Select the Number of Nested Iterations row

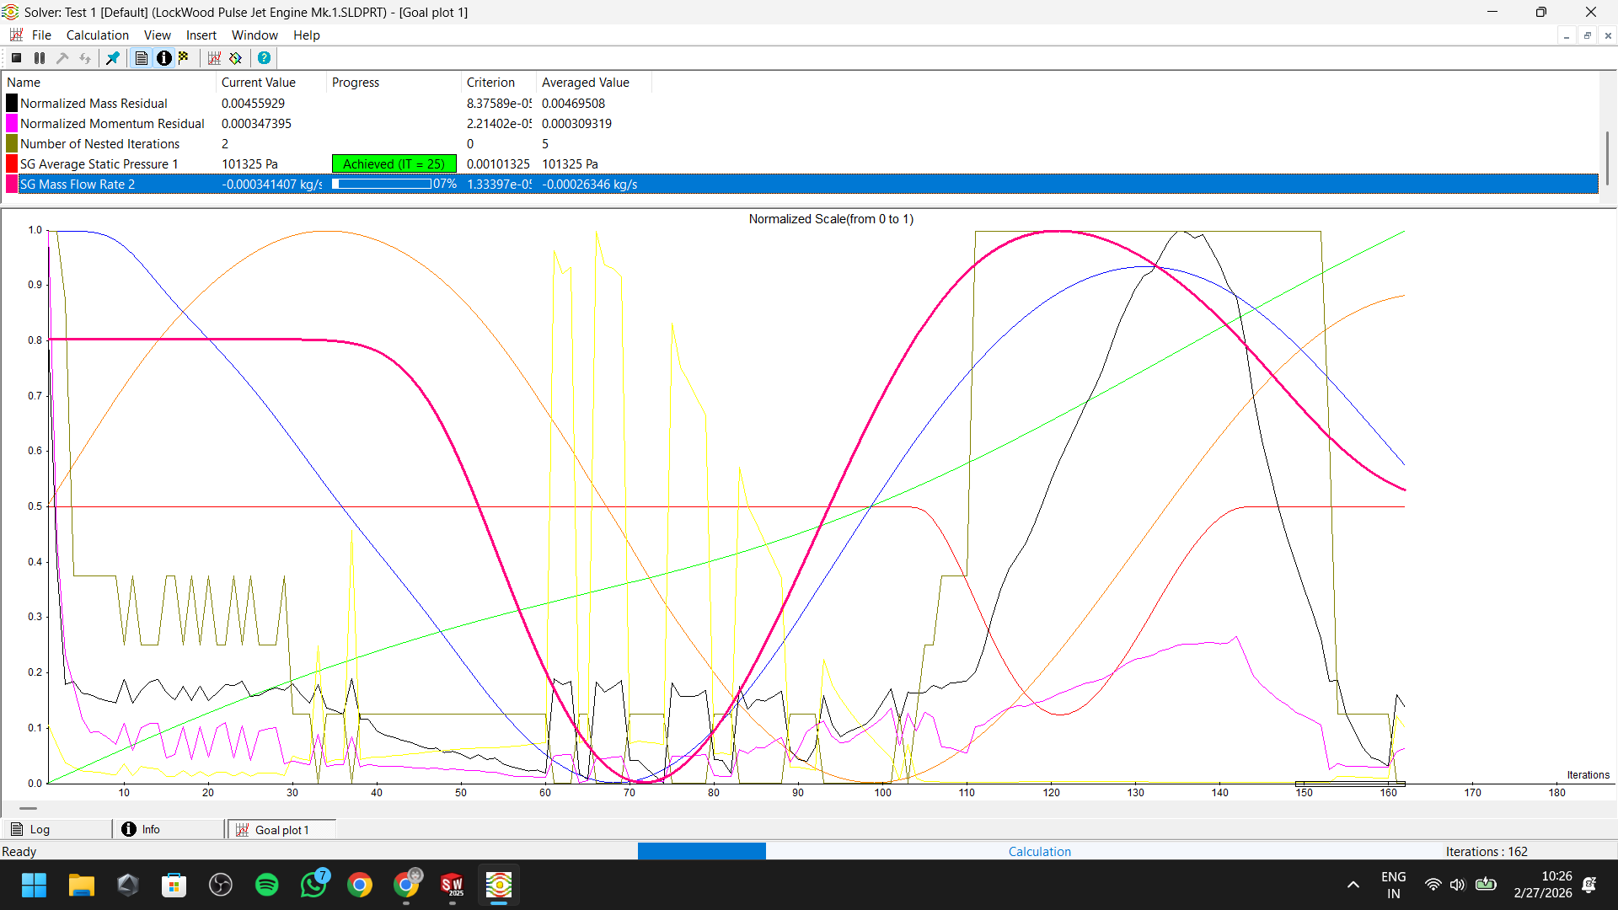[x=801, y=144]
